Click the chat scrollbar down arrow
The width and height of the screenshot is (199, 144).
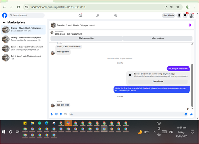pos(192,108)
